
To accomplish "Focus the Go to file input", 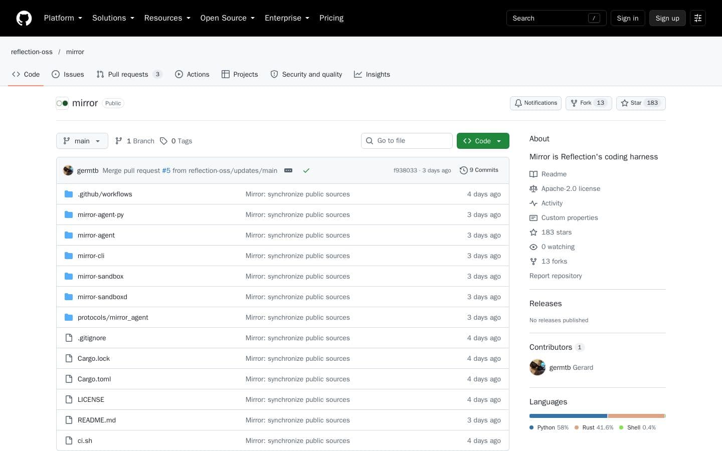I will [407, 141].
